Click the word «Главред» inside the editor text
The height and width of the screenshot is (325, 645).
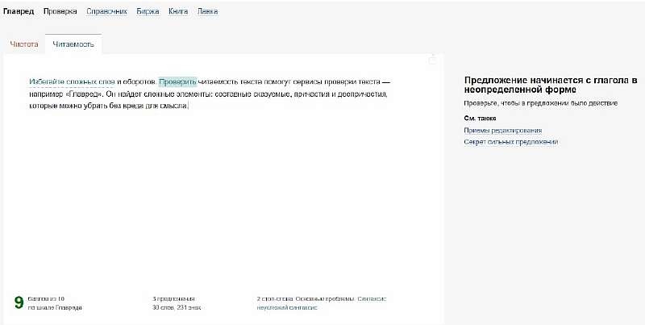coord(81,94)
